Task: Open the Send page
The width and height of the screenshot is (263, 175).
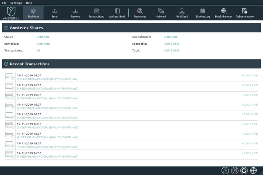Action: tap(54, 13)
